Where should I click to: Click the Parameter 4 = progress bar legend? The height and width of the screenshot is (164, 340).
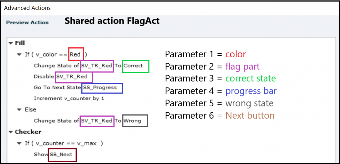tap(221, 91)
